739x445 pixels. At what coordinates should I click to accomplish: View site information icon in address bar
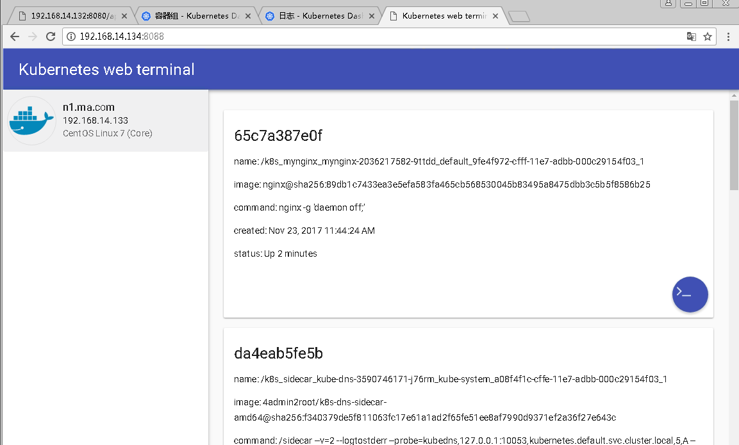point(71,36)
